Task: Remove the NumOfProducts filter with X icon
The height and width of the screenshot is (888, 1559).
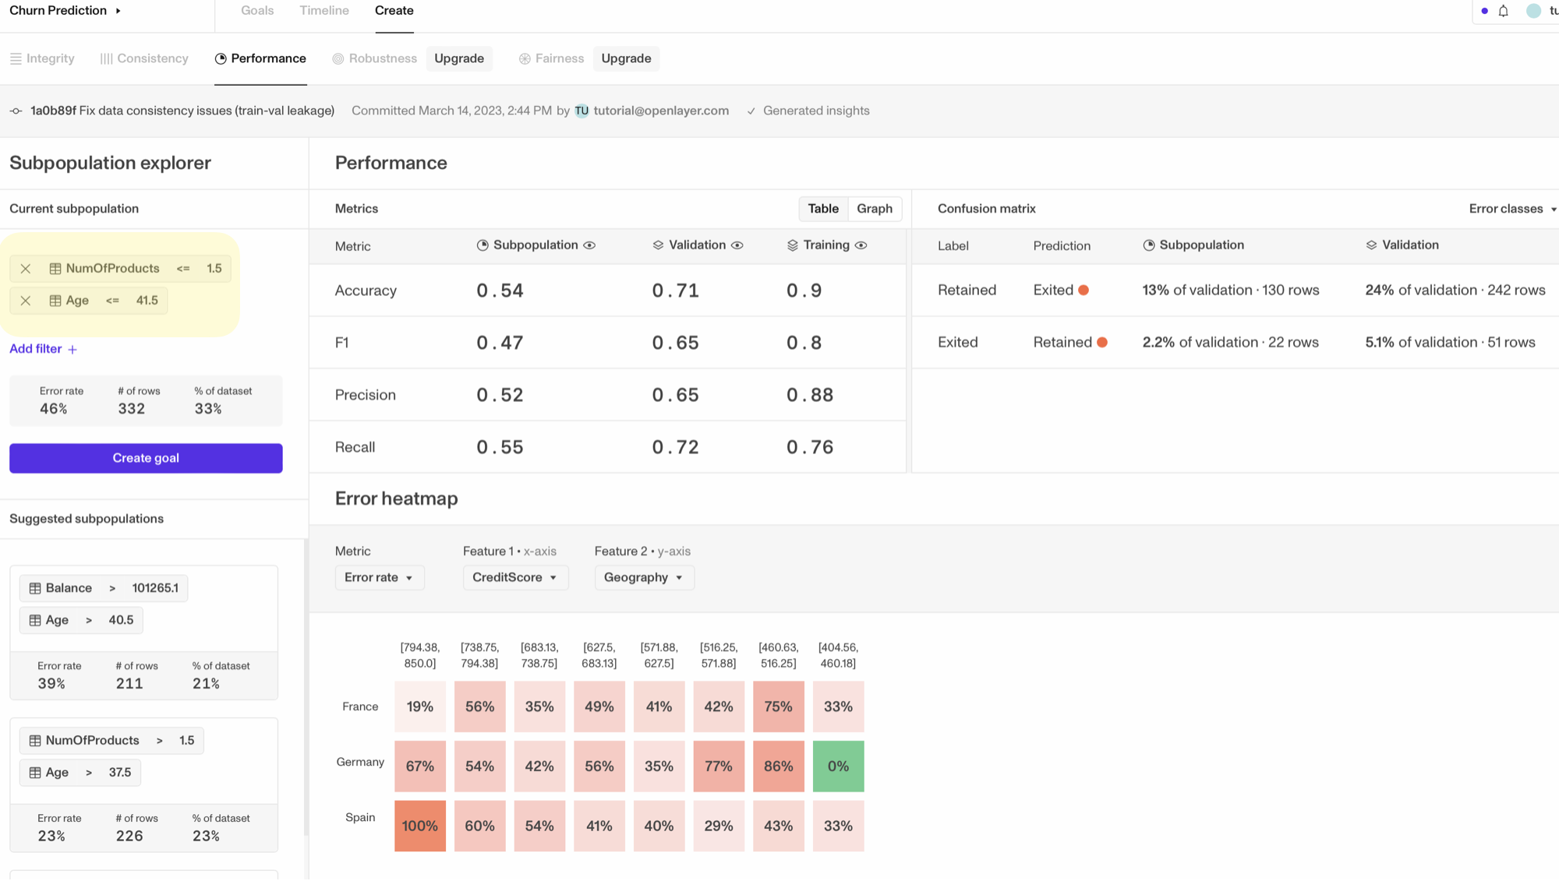Action: click(x=26, y=269)
